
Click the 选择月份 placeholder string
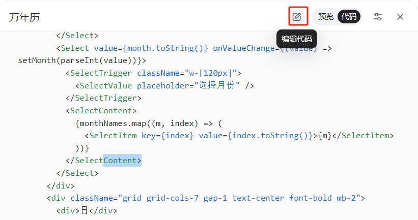point(217,85)
